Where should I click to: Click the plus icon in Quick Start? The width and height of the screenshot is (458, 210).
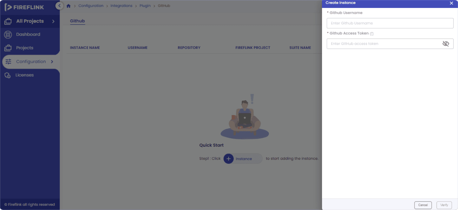pos(228,159)
